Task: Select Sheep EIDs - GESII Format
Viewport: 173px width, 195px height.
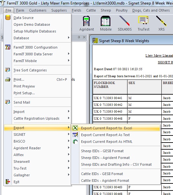Action: click(116, 151)
